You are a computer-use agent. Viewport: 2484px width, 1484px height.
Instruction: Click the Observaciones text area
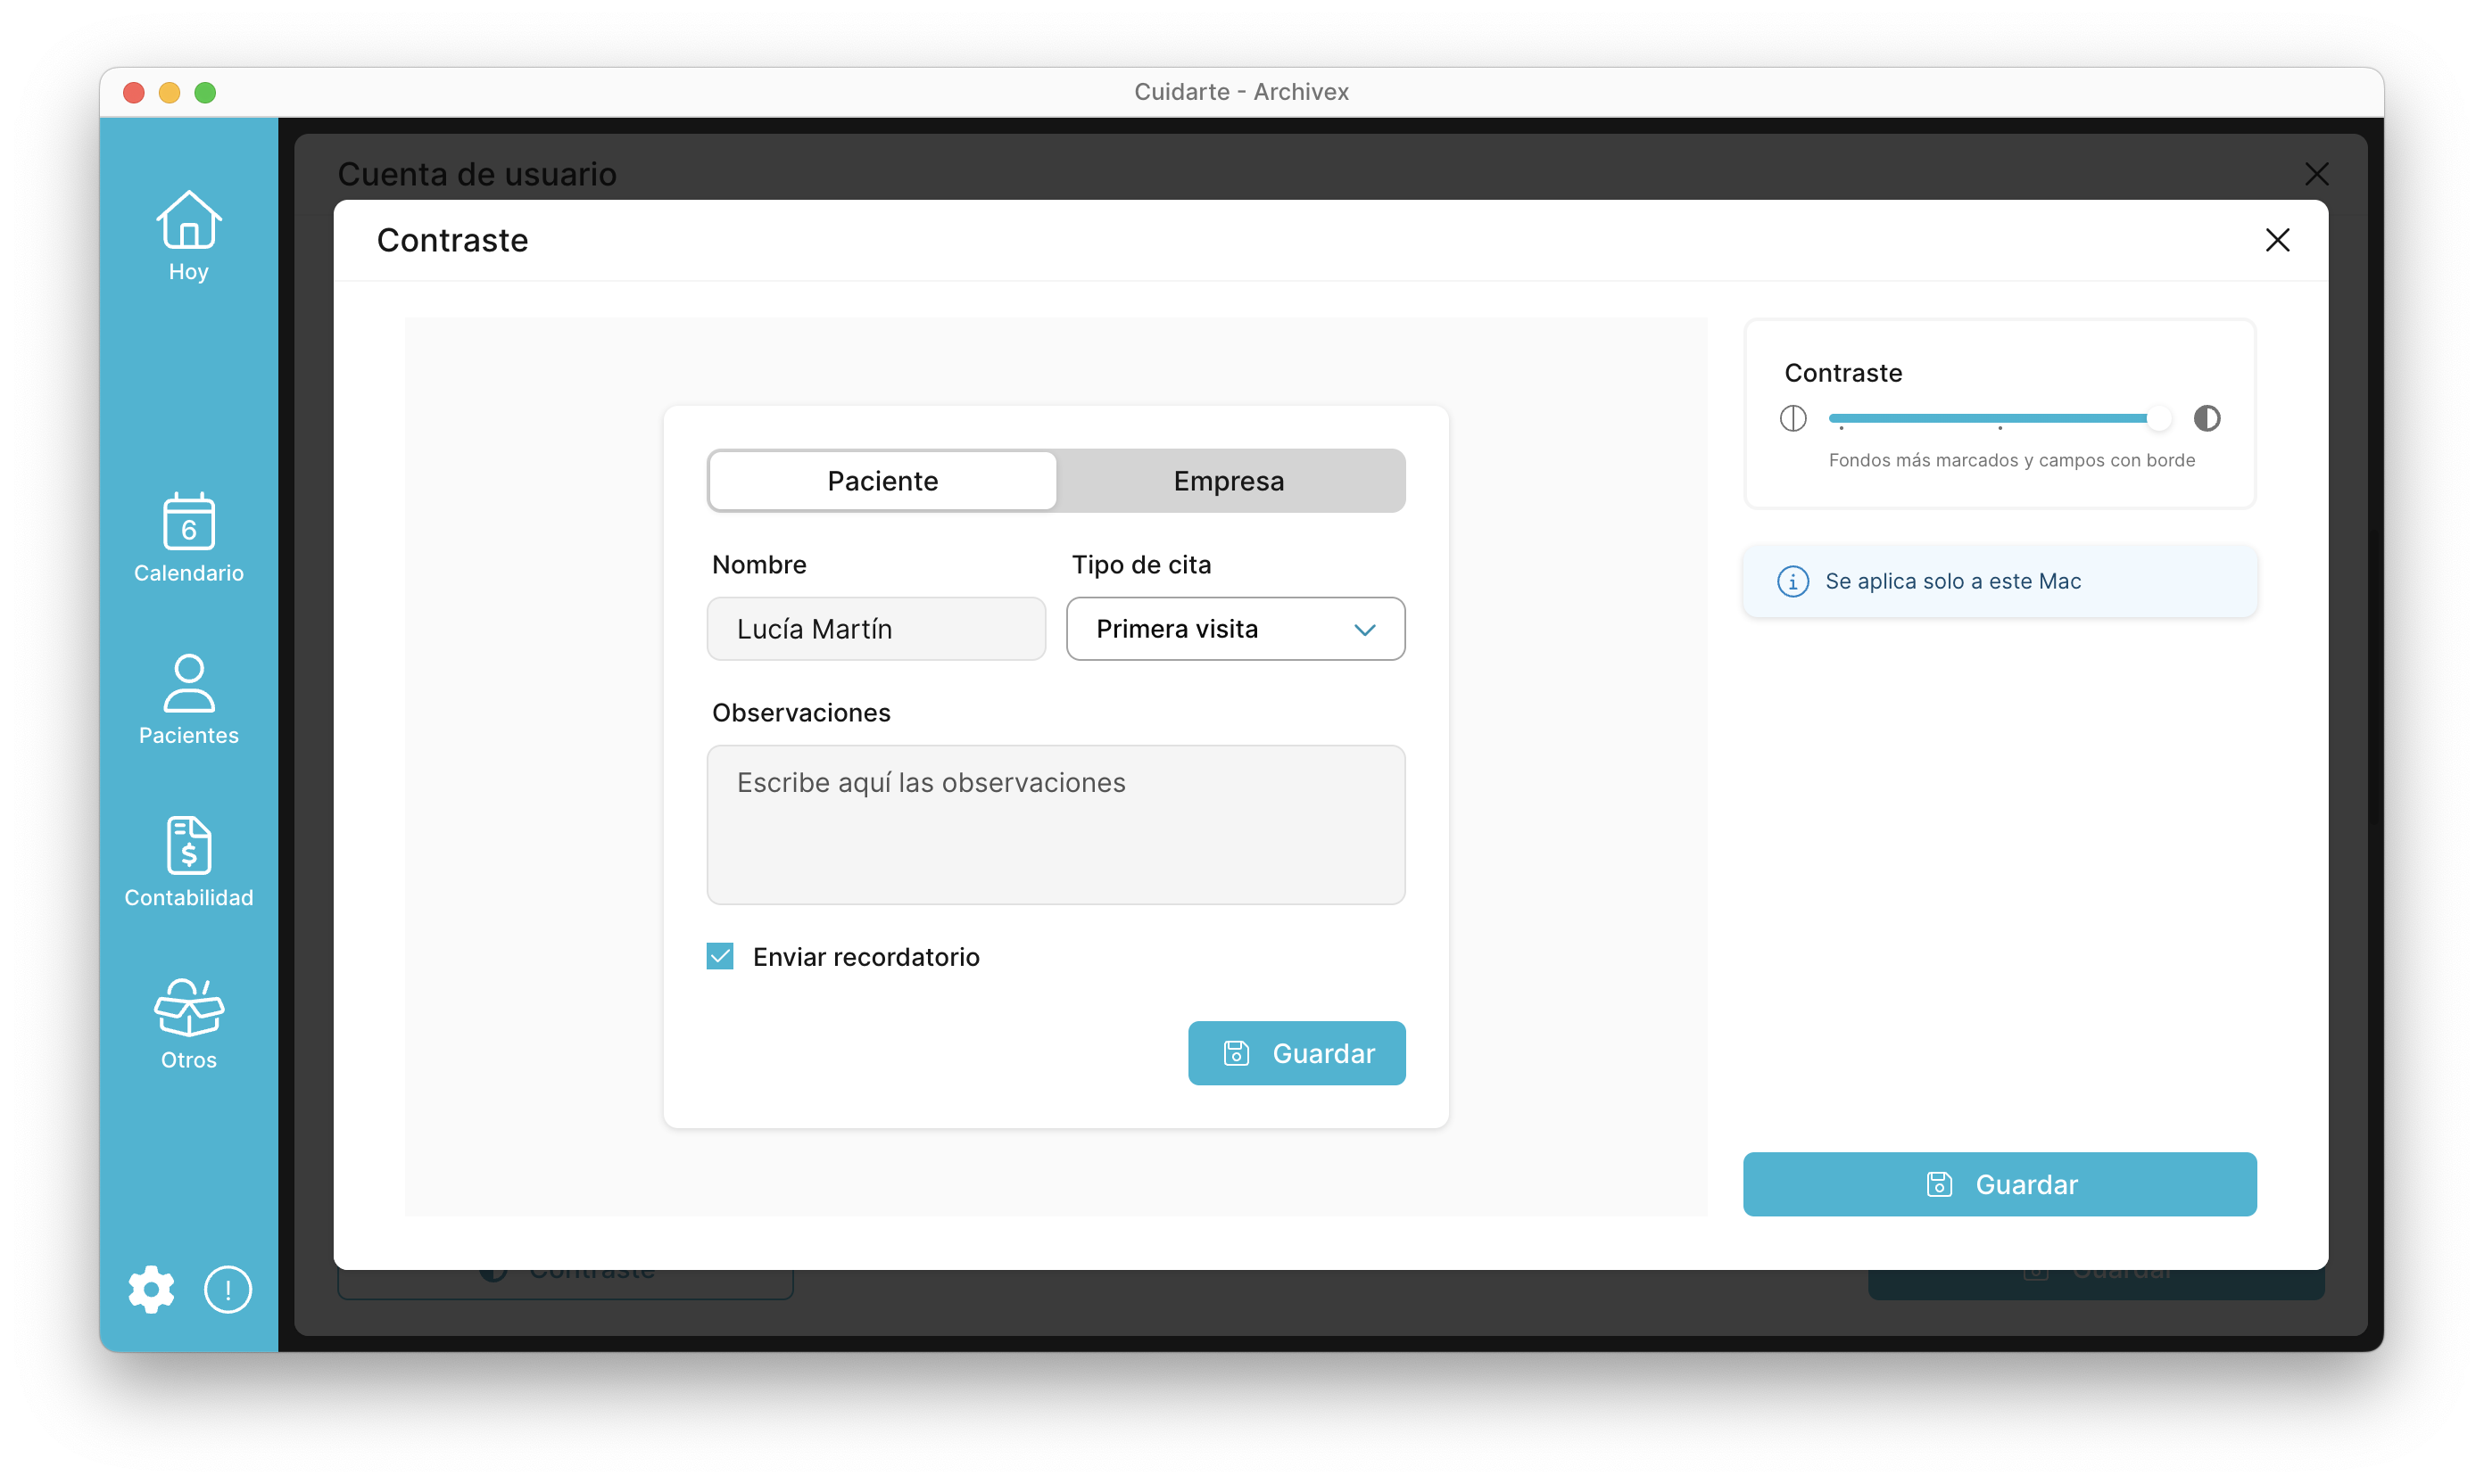coord(1056,825)
